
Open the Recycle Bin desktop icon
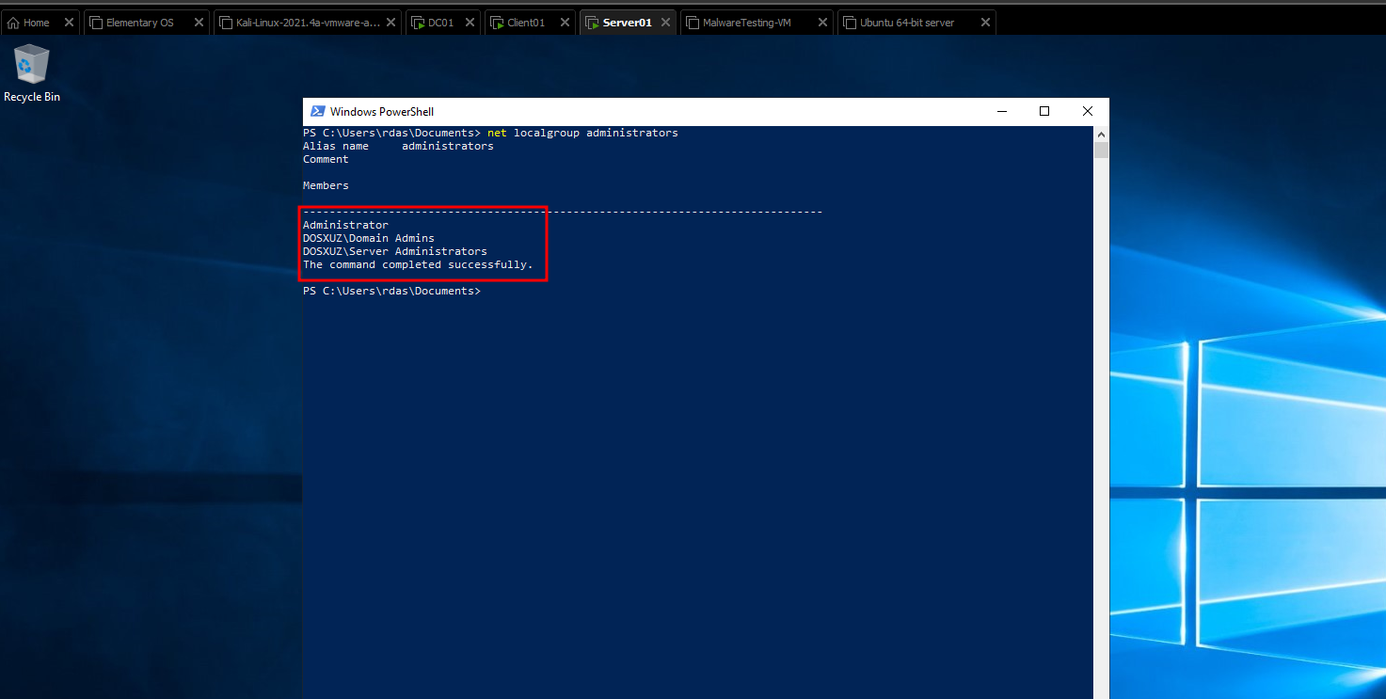click(31, 71)
